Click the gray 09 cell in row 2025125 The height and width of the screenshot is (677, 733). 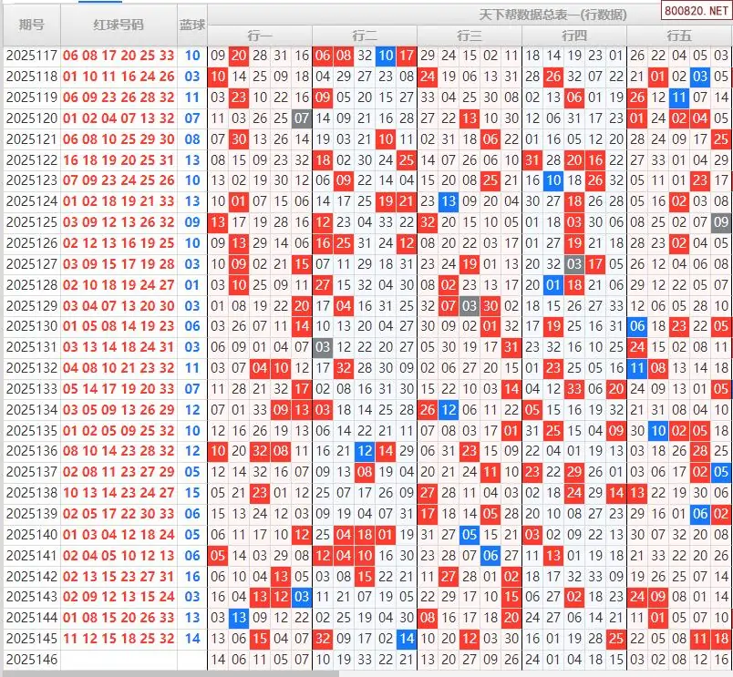coord(721,222)
